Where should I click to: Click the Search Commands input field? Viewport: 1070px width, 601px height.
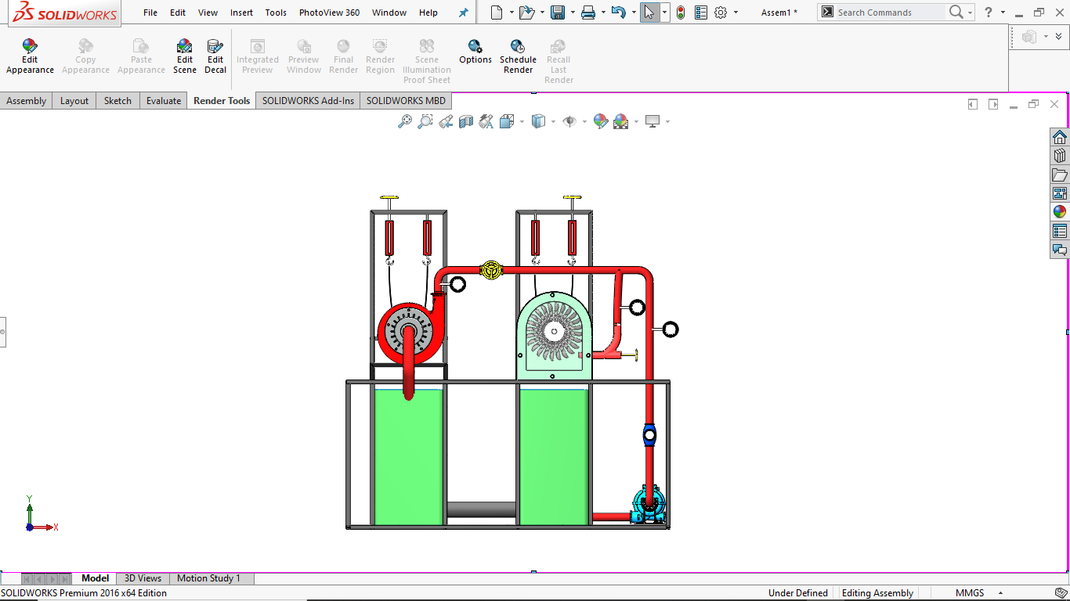pos(881,13)
